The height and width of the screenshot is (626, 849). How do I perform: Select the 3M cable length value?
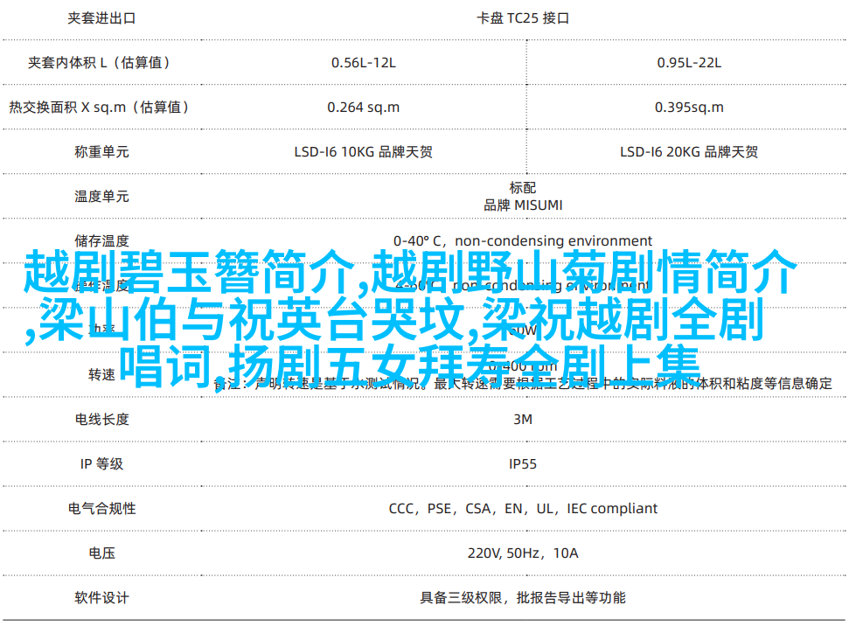[523, 419]
